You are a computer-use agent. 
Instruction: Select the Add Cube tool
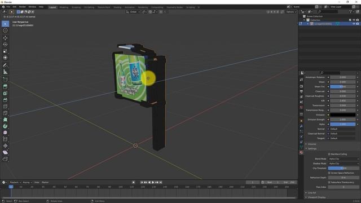[x=5, y=80]
